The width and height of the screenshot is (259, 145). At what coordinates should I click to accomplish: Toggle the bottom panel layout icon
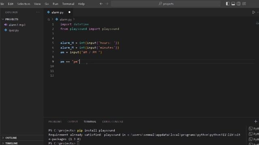[x=233, y=4]
